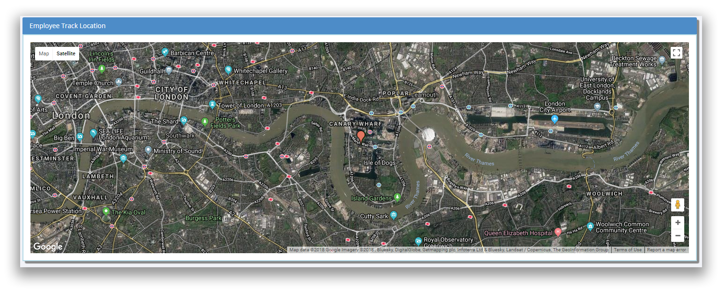Click the Street View pegman icon
The width and height of the screenshot is (725, 301).
(677, 205)
